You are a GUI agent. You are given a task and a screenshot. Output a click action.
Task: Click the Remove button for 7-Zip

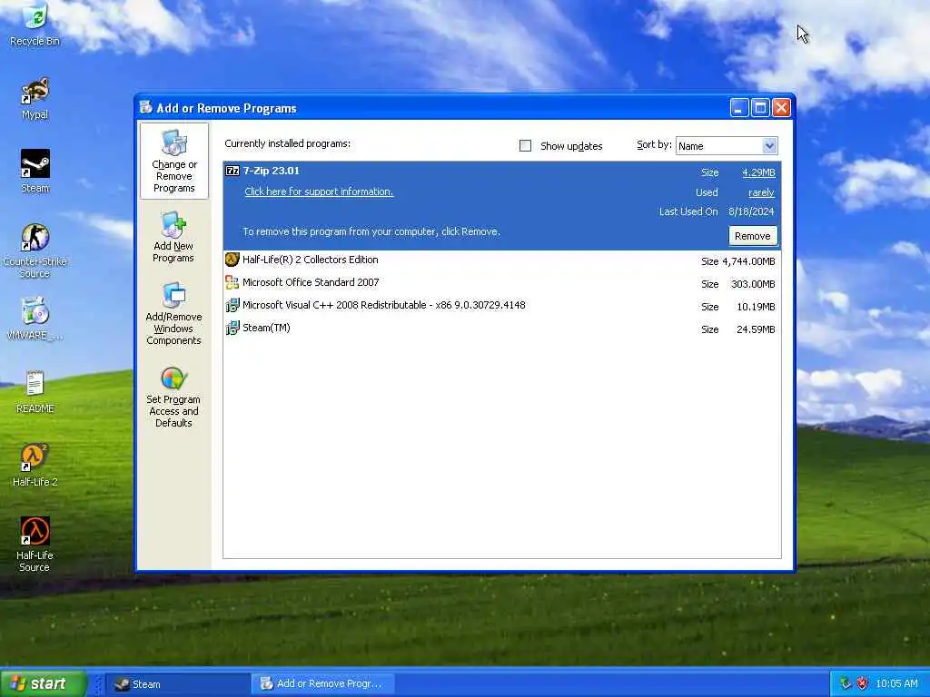753,236
